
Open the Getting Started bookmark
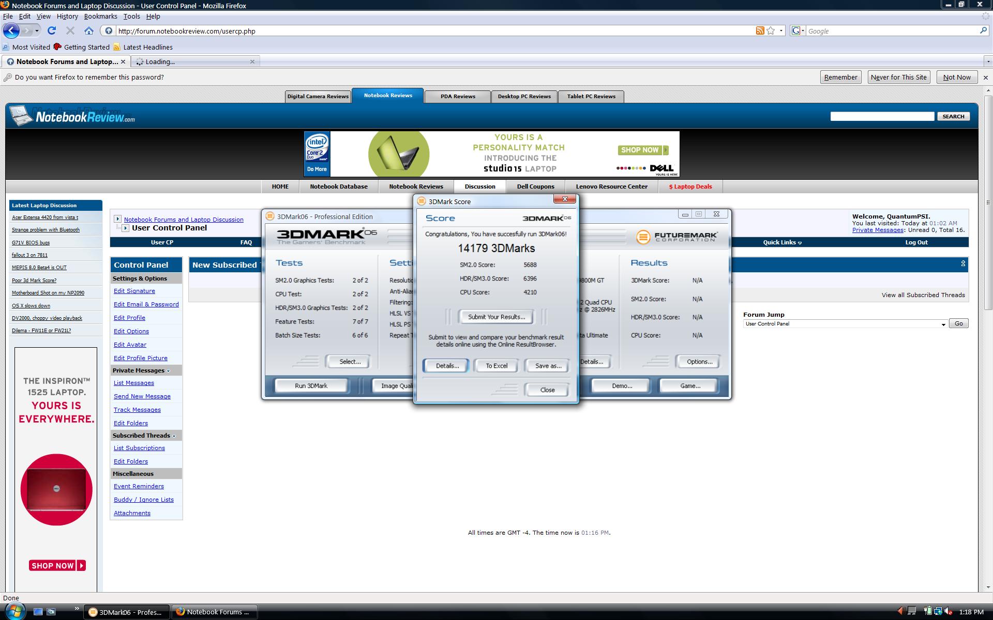82,47
